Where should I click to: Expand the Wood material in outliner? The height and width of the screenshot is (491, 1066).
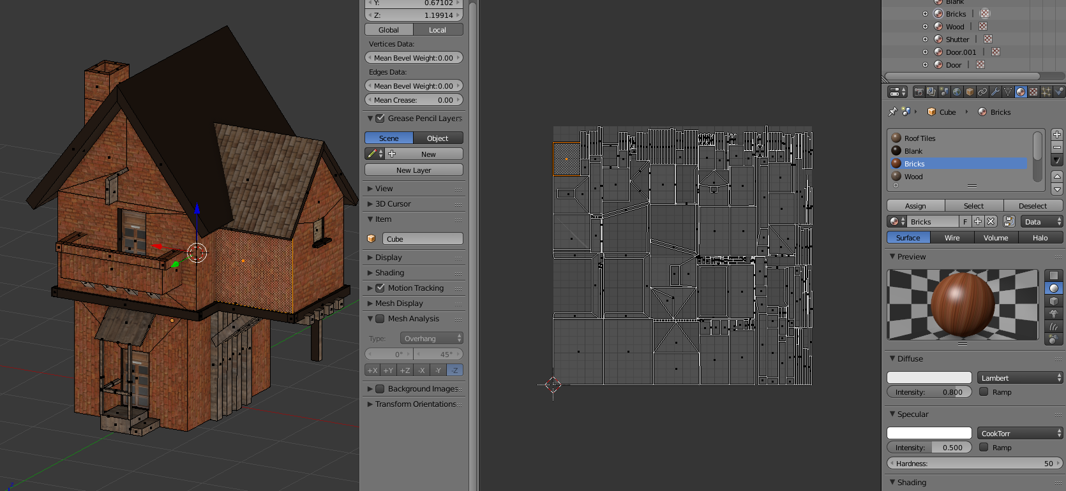click(x=925, y=26)
